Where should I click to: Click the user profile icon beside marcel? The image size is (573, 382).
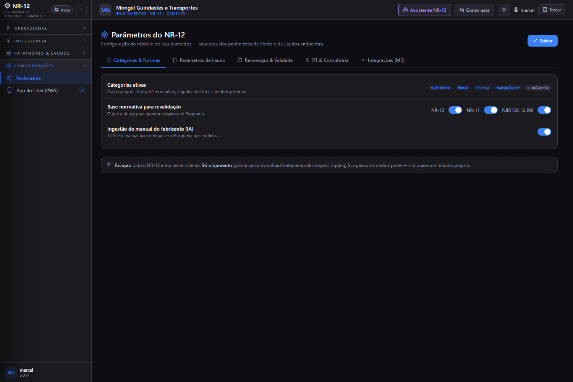coord(516,10)
